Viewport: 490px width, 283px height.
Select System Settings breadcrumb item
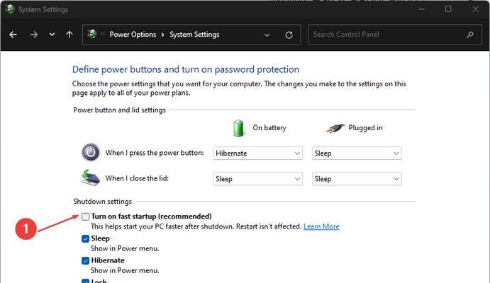pyautogui.click(x=194, y=35)
